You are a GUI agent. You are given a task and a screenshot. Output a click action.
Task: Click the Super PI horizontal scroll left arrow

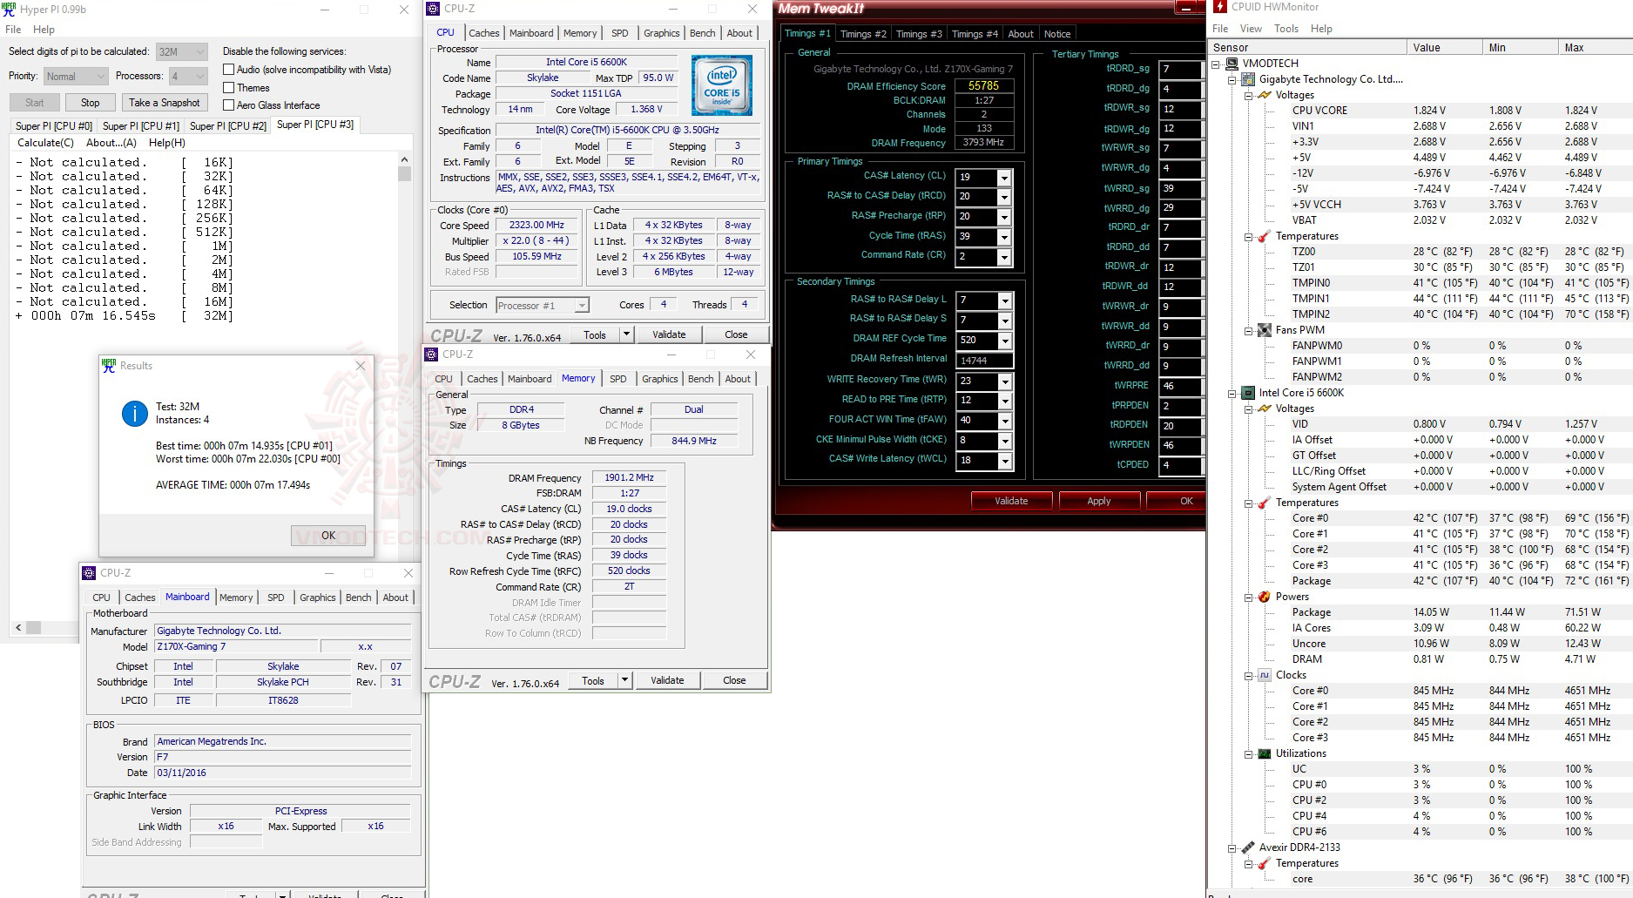tap(18, 627)
